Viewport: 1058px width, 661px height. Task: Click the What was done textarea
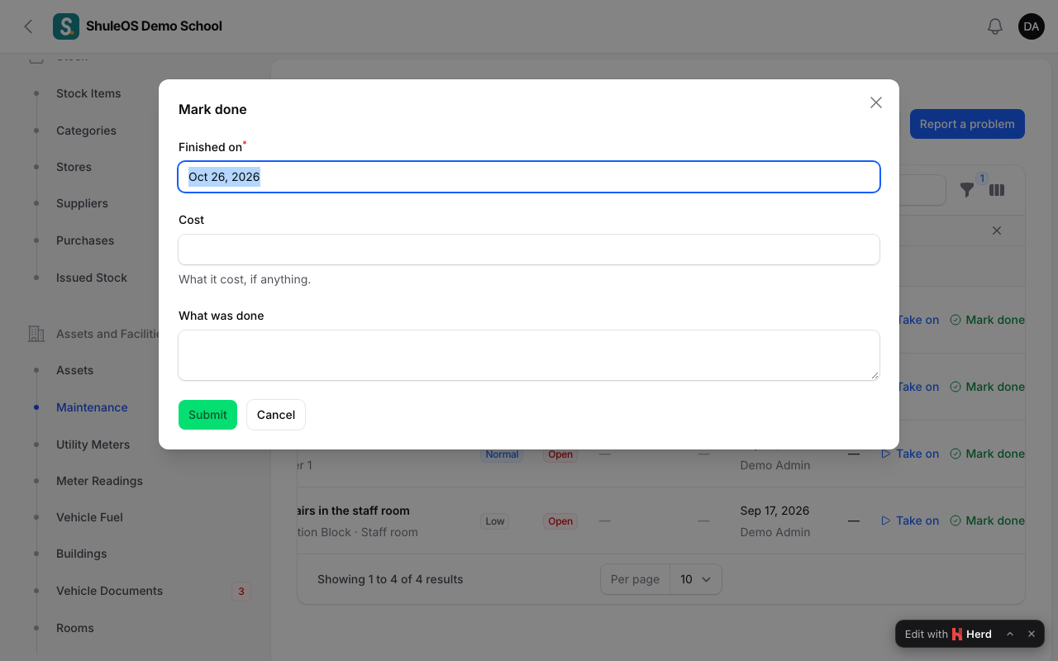tap(529, 355)
